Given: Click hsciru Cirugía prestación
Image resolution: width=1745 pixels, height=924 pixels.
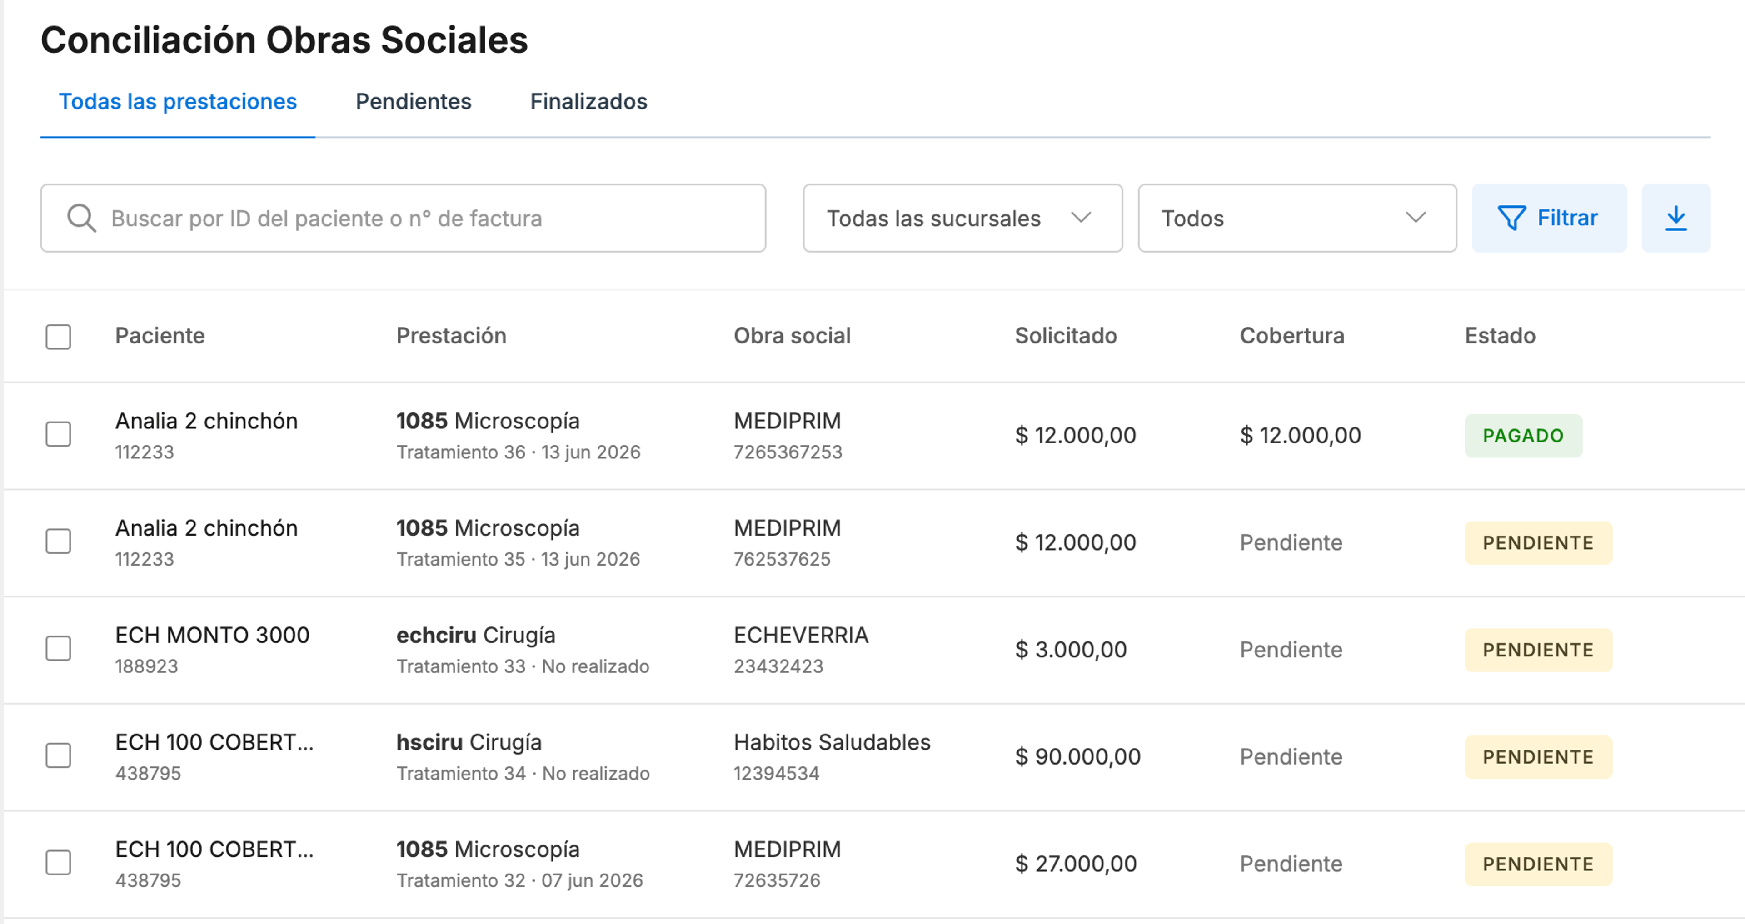Looking at the screenshot, I should point(469,742).
